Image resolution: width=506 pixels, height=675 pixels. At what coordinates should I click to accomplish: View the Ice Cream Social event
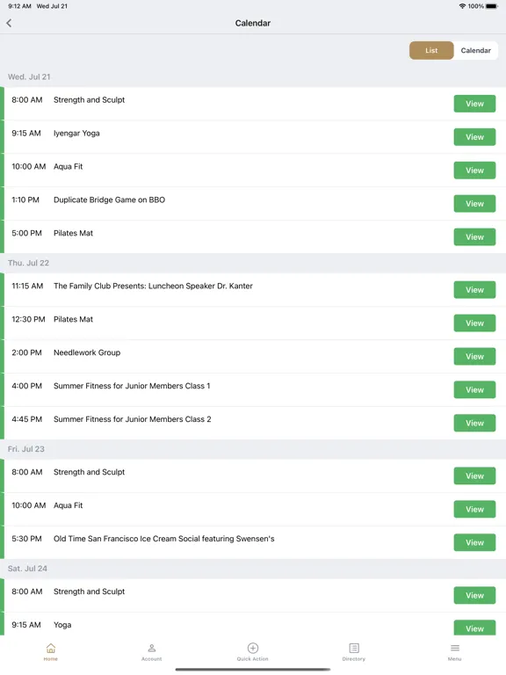[474, 542]
